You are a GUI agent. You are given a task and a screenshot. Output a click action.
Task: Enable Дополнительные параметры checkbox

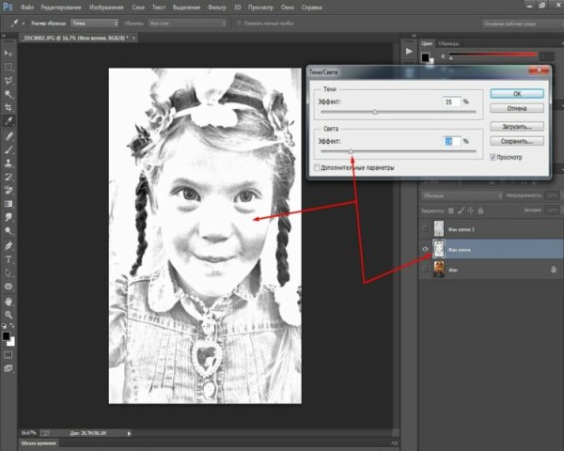pyautogui.click(x=317, y=167)
